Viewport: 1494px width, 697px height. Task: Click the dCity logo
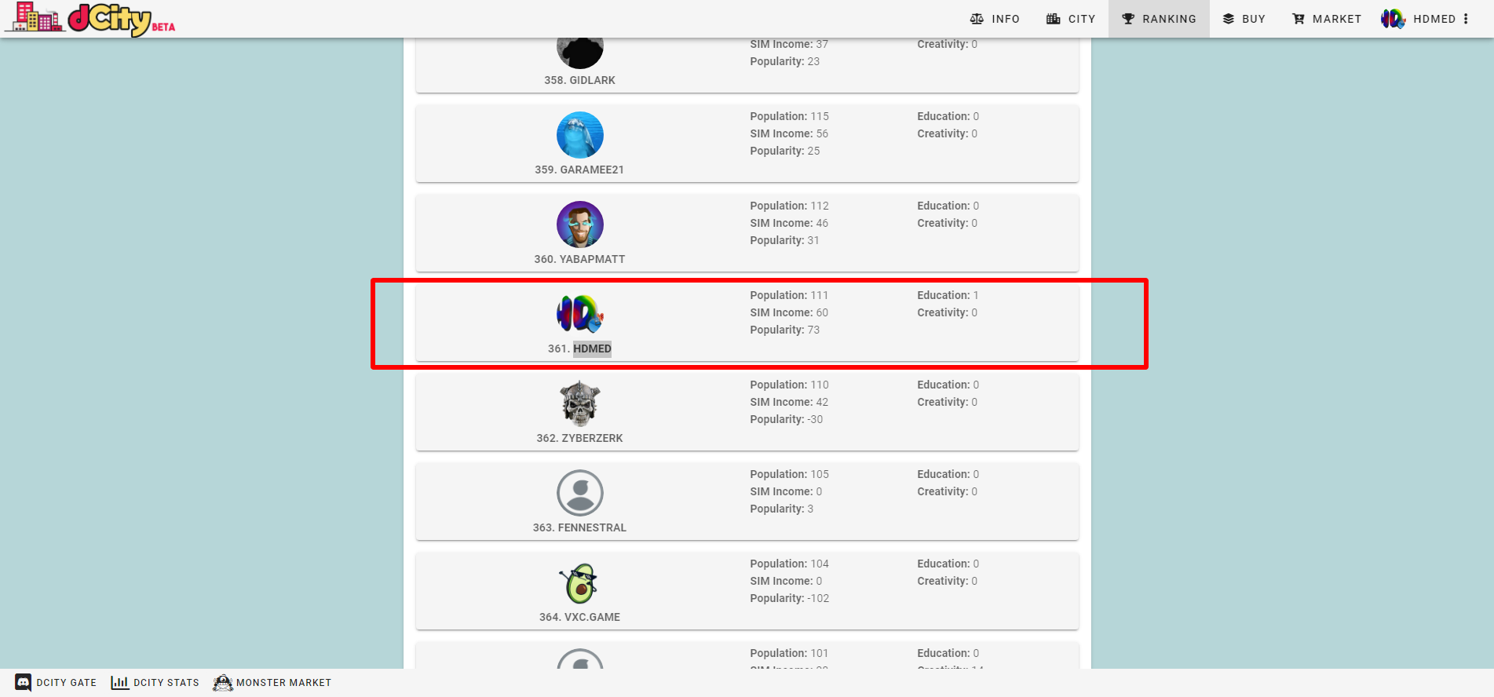pyautogui.click(x=90, y=19)
